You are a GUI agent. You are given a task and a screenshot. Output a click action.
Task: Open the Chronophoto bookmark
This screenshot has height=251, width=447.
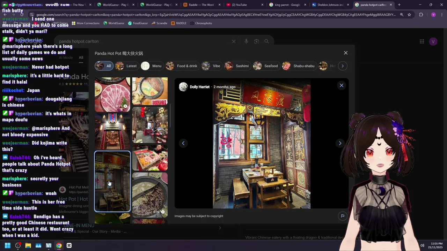tap(201, 23)
